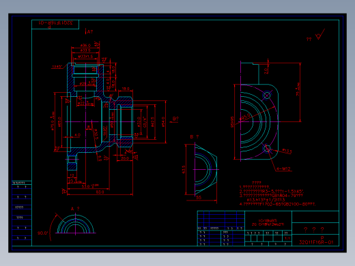Viewport: 355px width, 266px height.
Task: Select the 'B ?' view label
Action: tap(194, 137)
